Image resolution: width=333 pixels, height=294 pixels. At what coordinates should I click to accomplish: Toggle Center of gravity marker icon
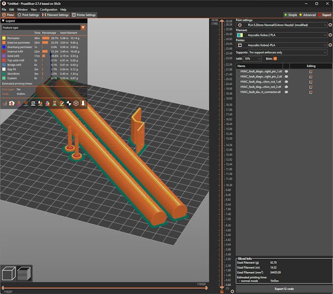(x=68, y=103)
